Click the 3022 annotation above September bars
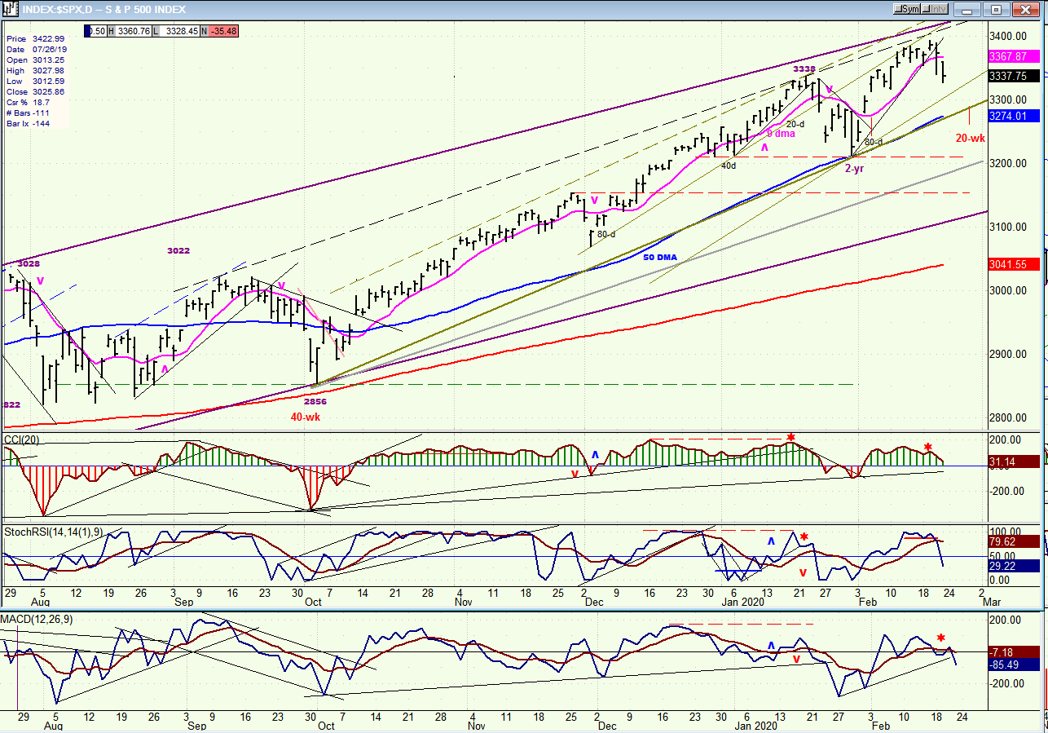 click(x=178, y=250)
